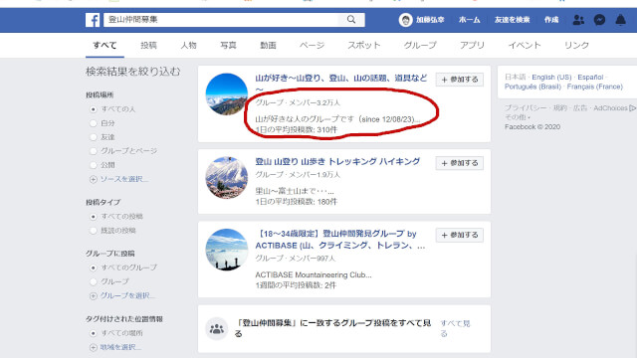637x358 pixels.
Task: Switch to the グループ tab
Action: (420, 45)
